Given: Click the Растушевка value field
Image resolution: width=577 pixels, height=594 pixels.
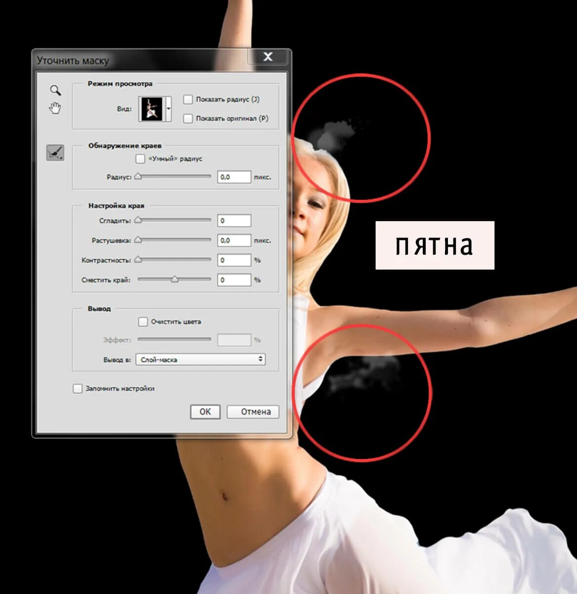Looking at the screenshot, I should point(234,240).
